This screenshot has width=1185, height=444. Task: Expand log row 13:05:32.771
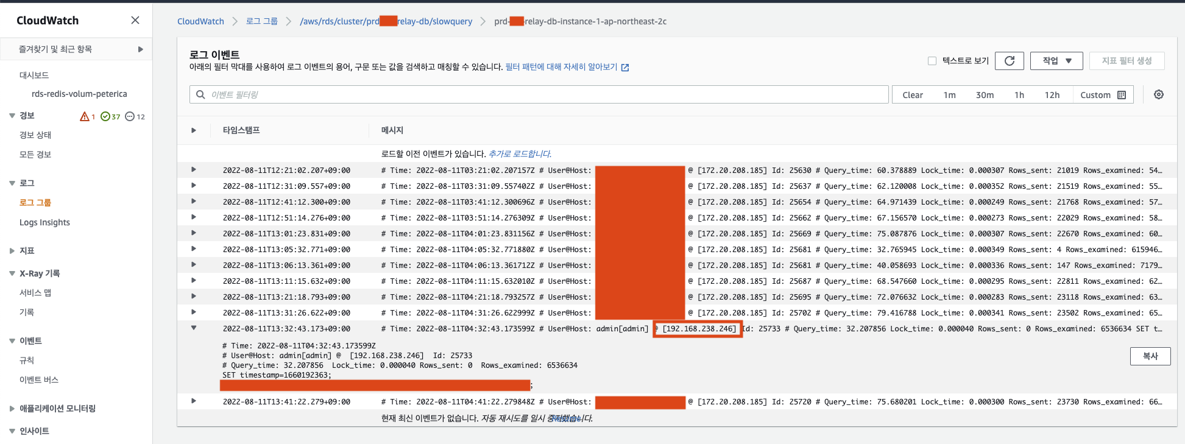(194, 249)
